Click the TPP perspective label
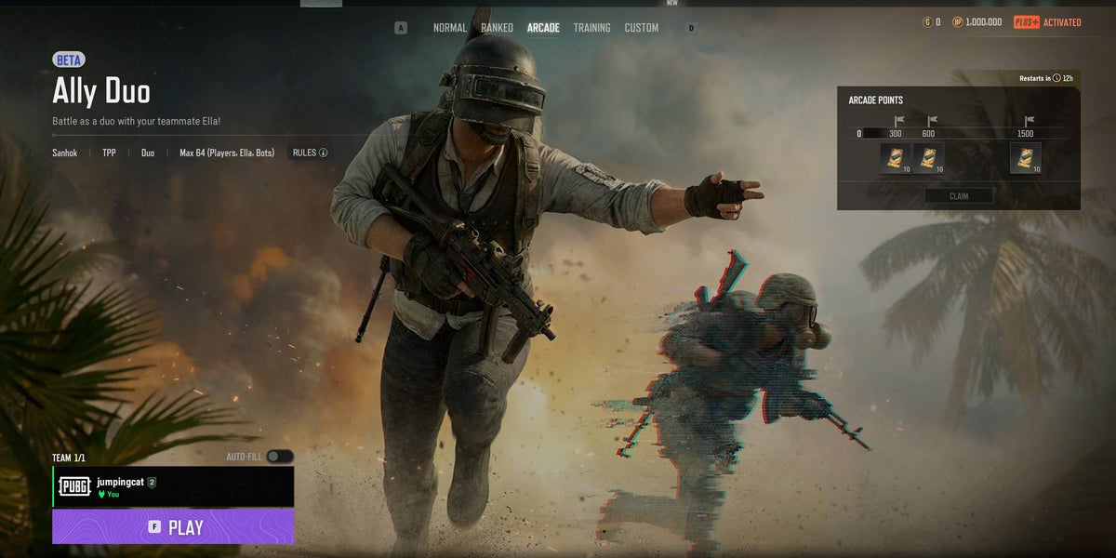This screenshot has width=1116, height=558. tap(110, 153)
